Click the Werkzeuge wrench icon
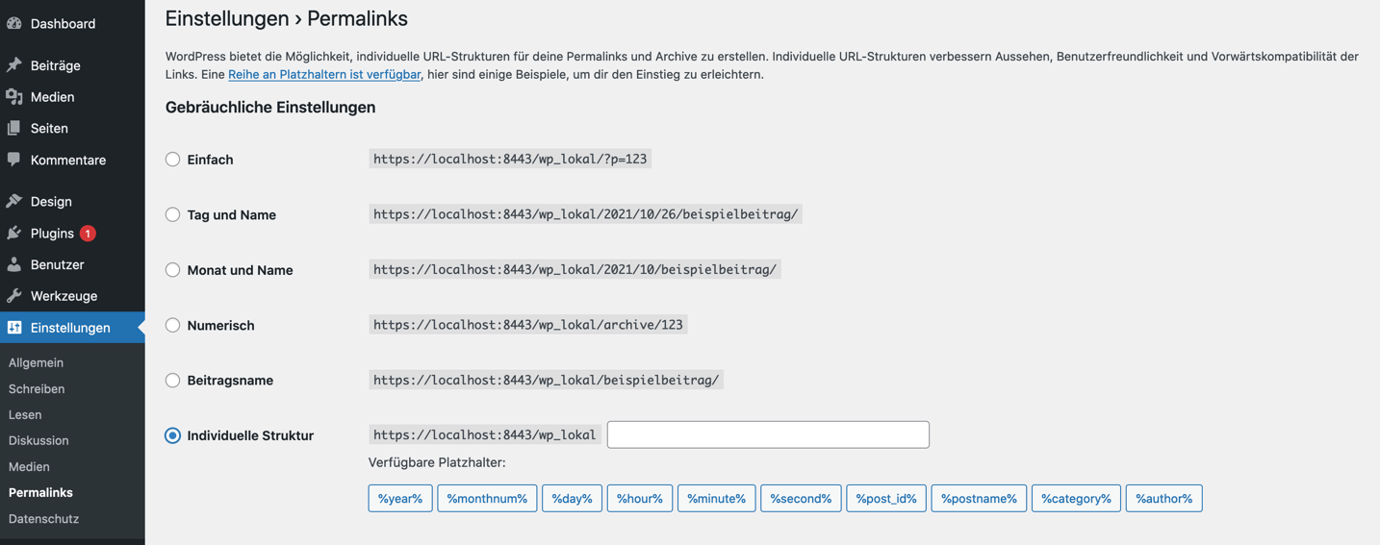 tap(14, 296)
